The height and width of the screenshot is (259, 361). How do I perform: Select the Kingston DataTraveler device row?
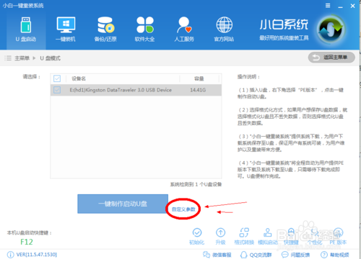(136, 90)
